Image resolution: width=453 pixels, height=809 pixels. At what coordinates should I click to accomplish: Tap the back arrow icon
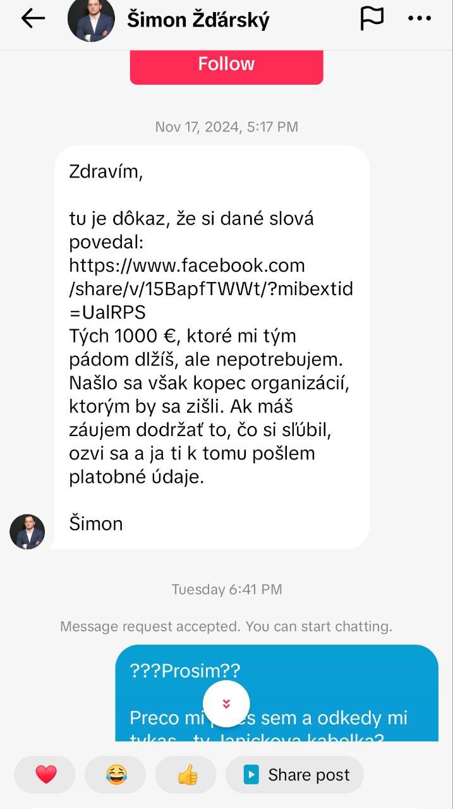pyautogui.click(x=33, y=18)
